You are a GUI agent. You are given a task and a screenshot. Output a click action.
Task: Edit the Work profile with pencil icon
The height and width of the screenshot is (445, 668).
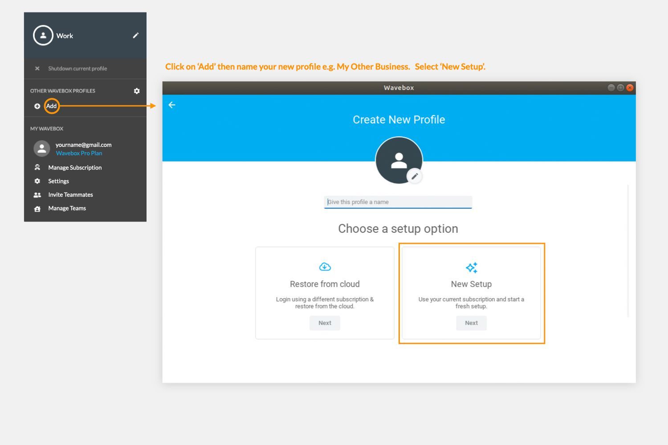[x=136, y=36]
